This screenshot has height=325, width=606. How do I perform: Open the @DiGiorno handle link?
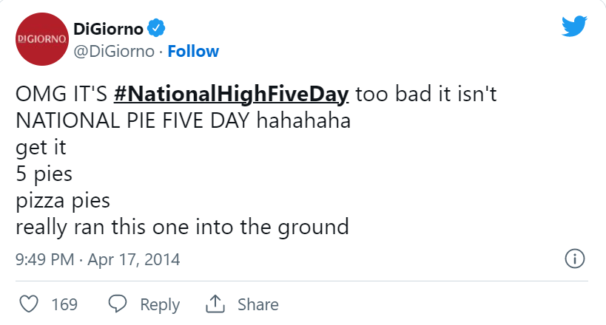114,51
